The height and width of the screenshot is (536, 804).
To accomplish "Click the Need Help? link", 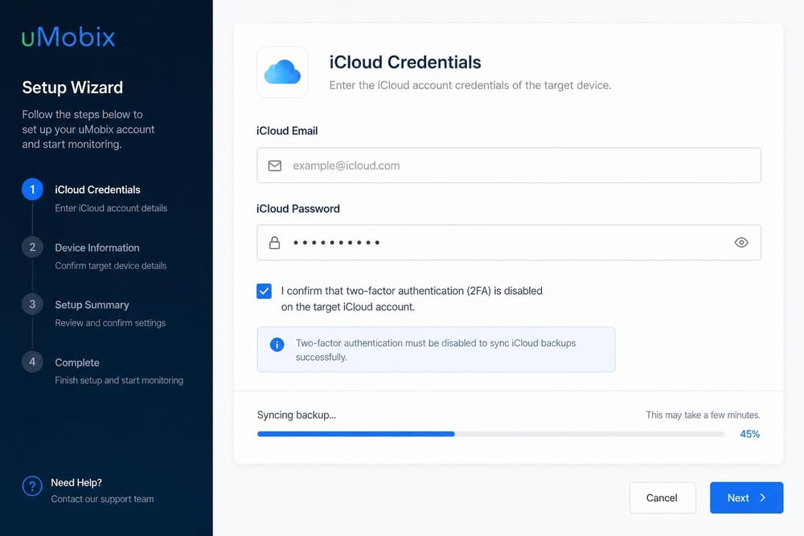I will (76, 483).
